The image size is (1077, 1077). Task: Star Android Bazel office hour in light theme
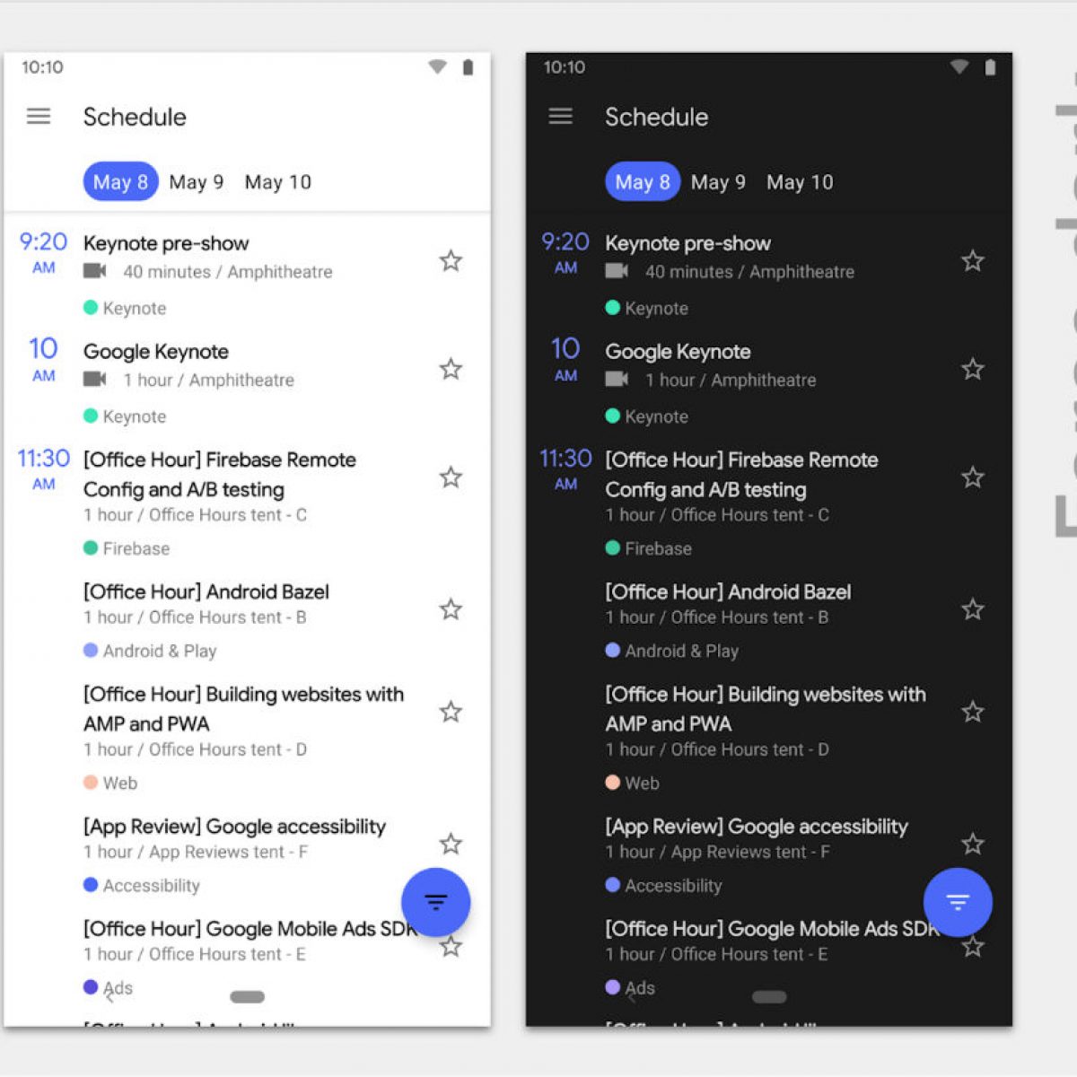point(451,609)
